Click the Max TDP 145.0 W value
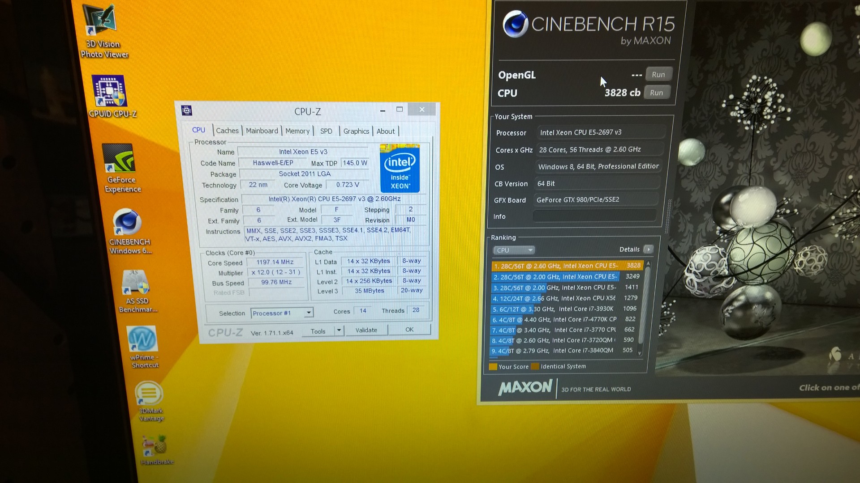This screenshot has height=483, width=860. tap(355, 163)
